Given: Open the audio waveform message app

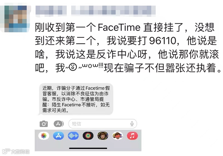Looking at the screenshot, I should tap(73, 136).
